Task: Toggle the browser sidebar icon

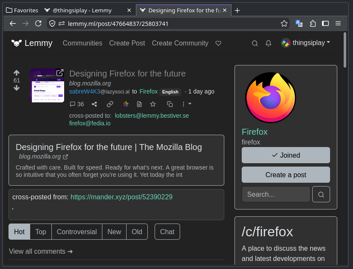Action: coord(325,23)
